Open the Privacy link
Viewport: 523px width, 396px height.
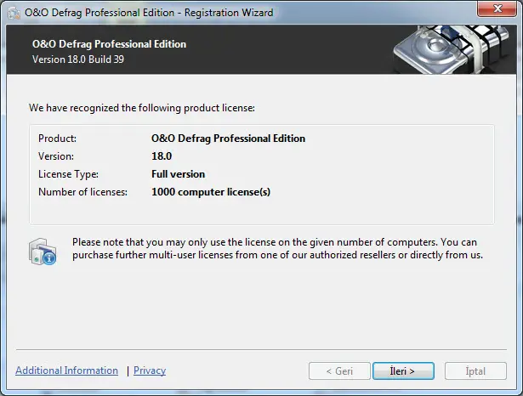coord(150,371)
